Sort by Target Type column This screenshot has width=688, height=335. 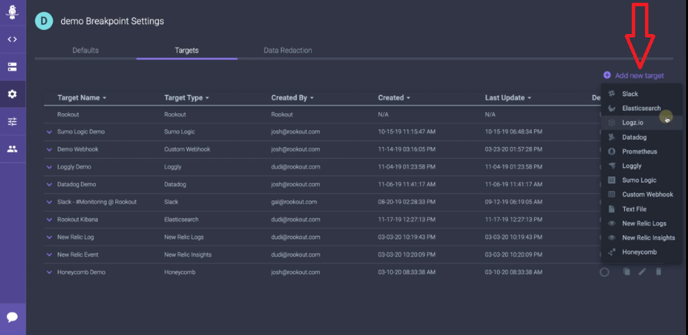[187, 98]
